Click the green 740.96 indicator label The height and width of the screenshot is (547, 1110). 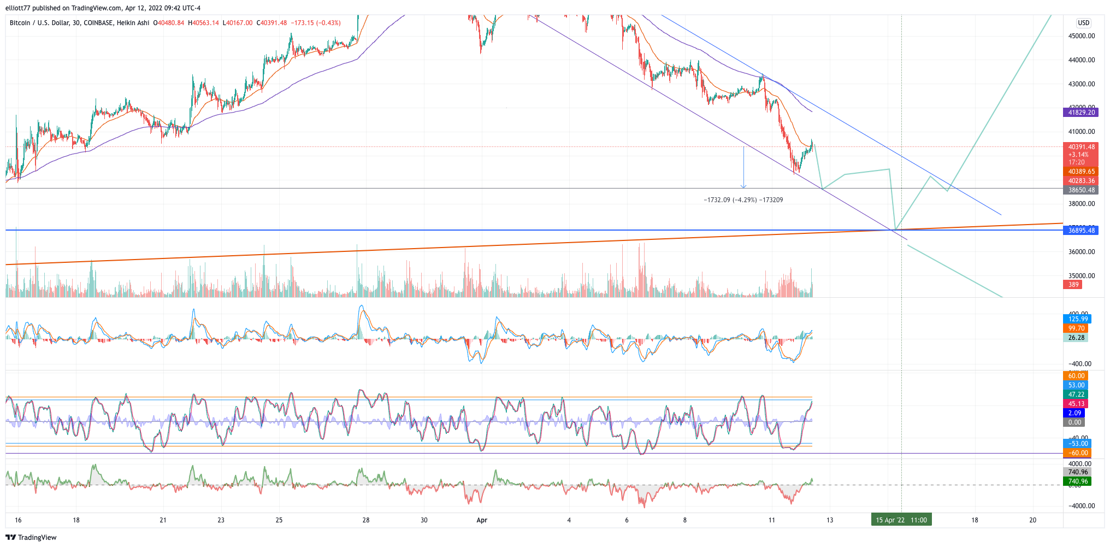click(1077, 481)
